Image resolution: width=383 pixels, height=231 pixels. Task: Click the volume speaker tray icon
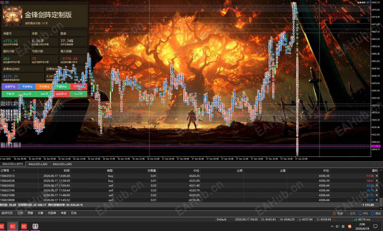338,226
